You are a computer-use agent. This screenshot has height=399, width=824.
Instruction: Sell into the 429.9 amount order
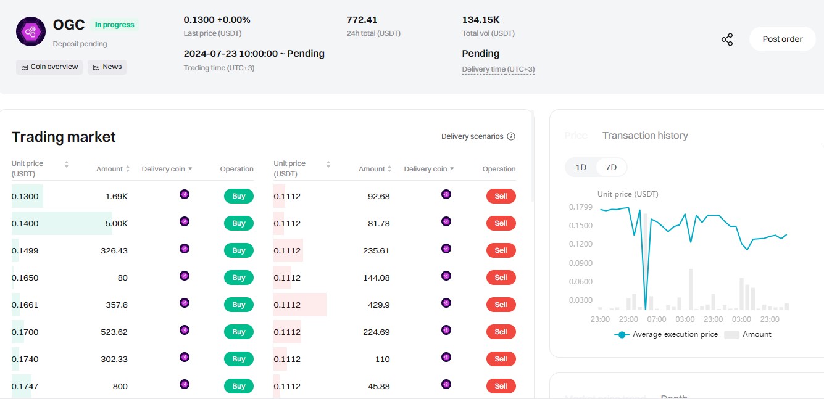pos(501,305)
